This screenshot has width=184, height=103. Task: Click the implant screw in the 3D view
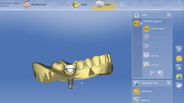pyautogui.click(x=71, y=83)
